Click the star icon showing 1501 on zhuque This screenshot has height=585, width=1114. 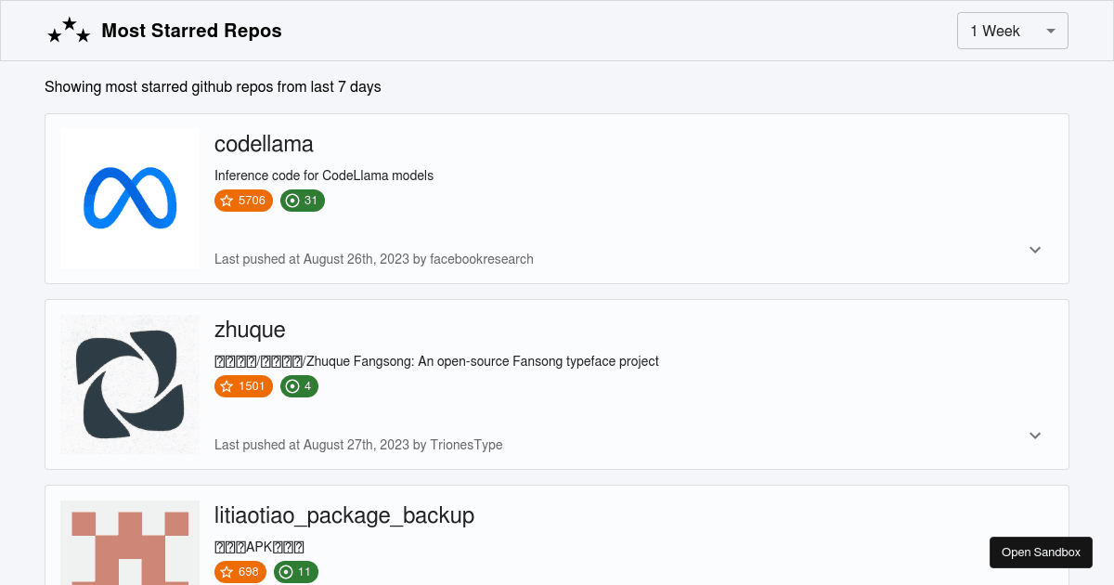pos(226,386)
